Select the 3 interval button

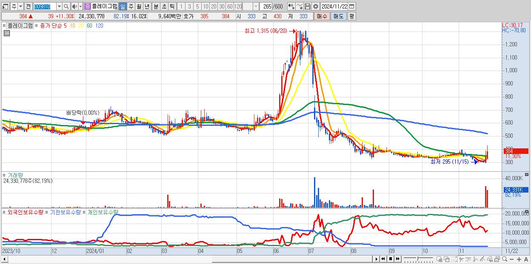tap(189, 6)
